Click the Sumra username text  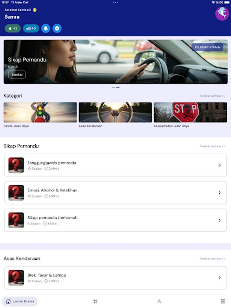point(12,17)
